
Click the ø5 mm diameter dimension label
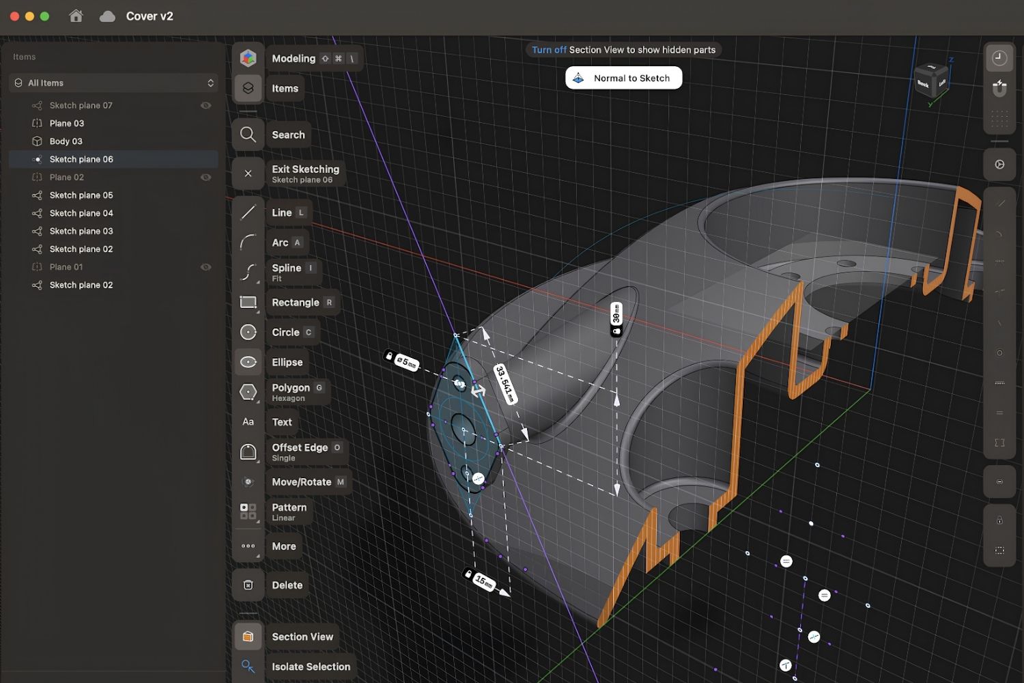(x=402, y=360)
